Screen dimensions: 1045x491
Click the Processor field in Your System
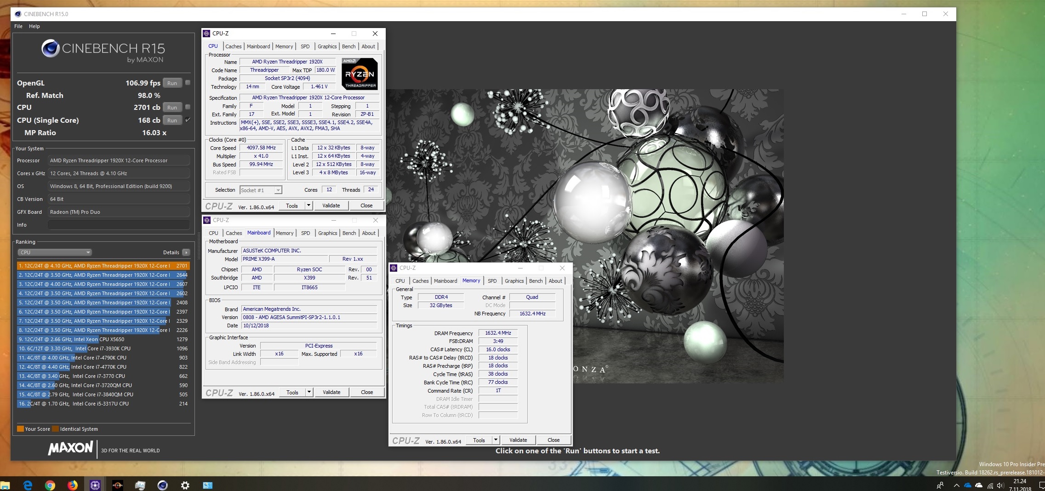(119, 160)
